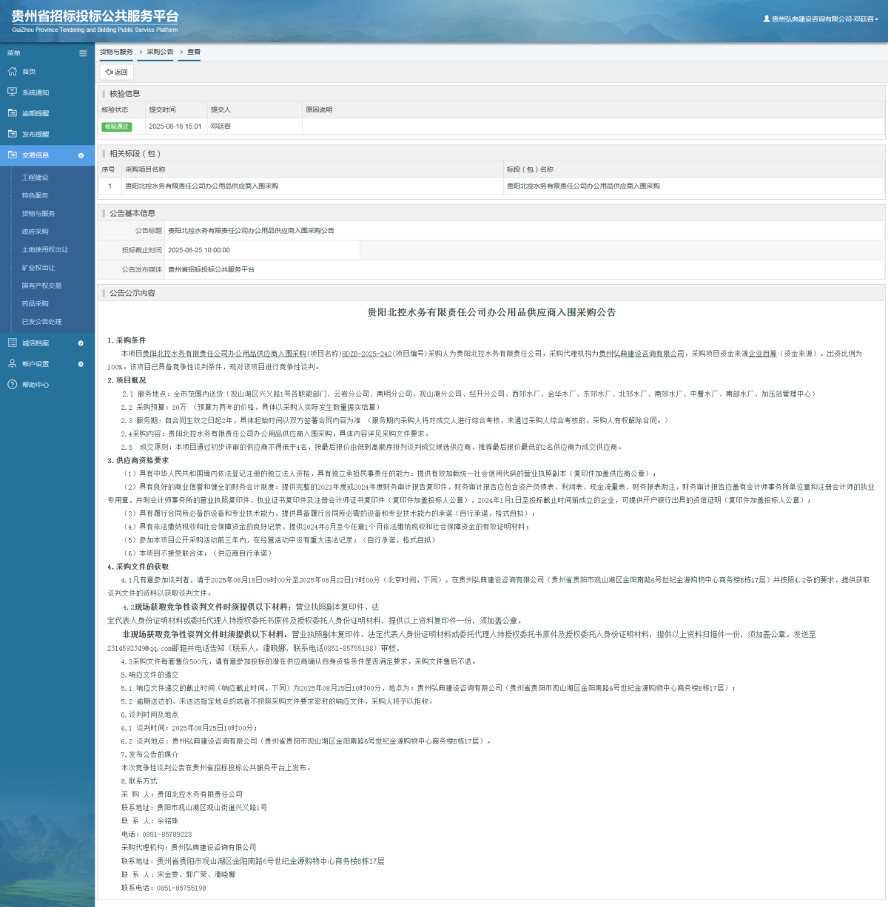Click the 发布提醒 sidebar icon
The image size is (888, 907).
click(12, 134)
